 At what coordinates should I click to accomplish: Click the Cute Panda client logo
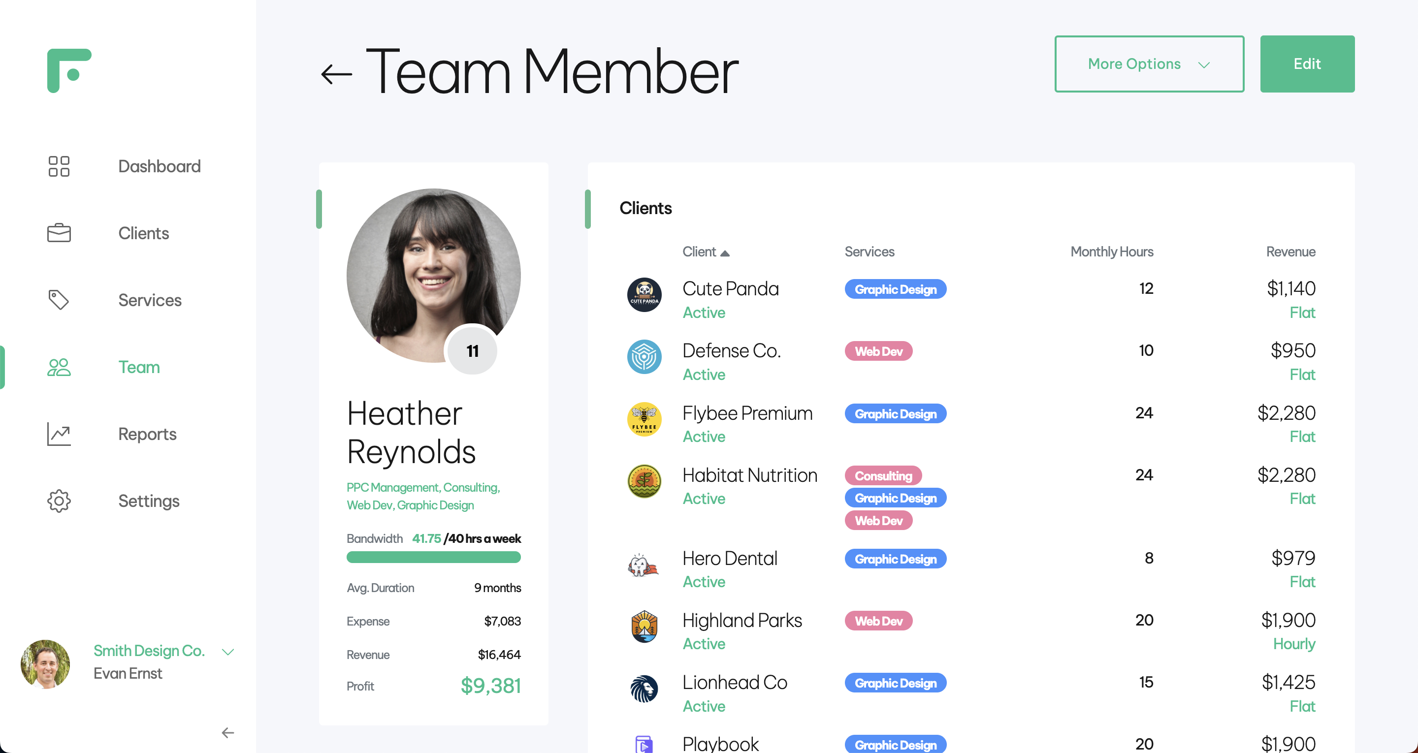[644, 295]
